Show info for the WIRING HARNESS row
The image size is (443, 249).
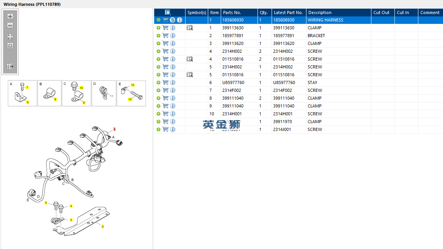(x=179, y=20)
